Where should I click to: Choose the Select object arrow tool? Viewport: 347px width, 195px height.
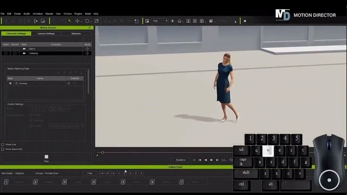tap(70, 21)
